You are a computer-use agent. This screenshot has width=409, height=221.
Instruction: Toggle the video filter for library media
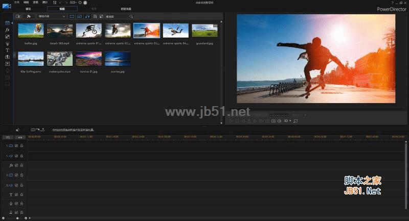click(x=72, y=16)
